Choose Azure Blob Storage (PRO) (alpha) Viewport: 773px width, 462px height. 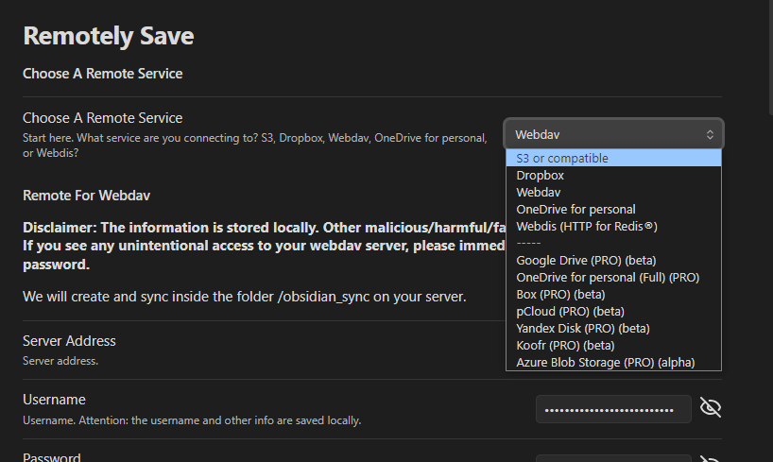click(613, 363)
